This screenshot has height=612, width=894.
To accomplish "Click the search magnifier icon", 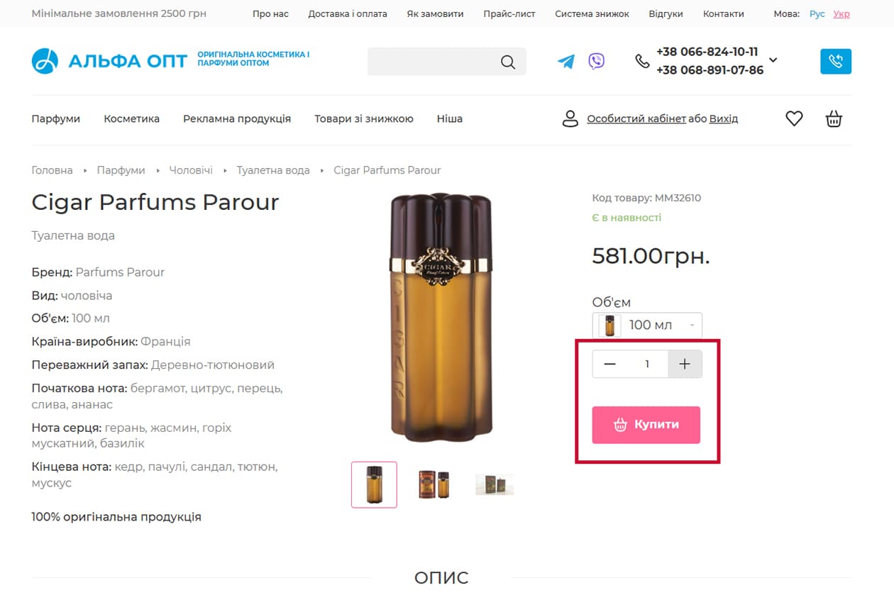I will click(x=508, y=62).
